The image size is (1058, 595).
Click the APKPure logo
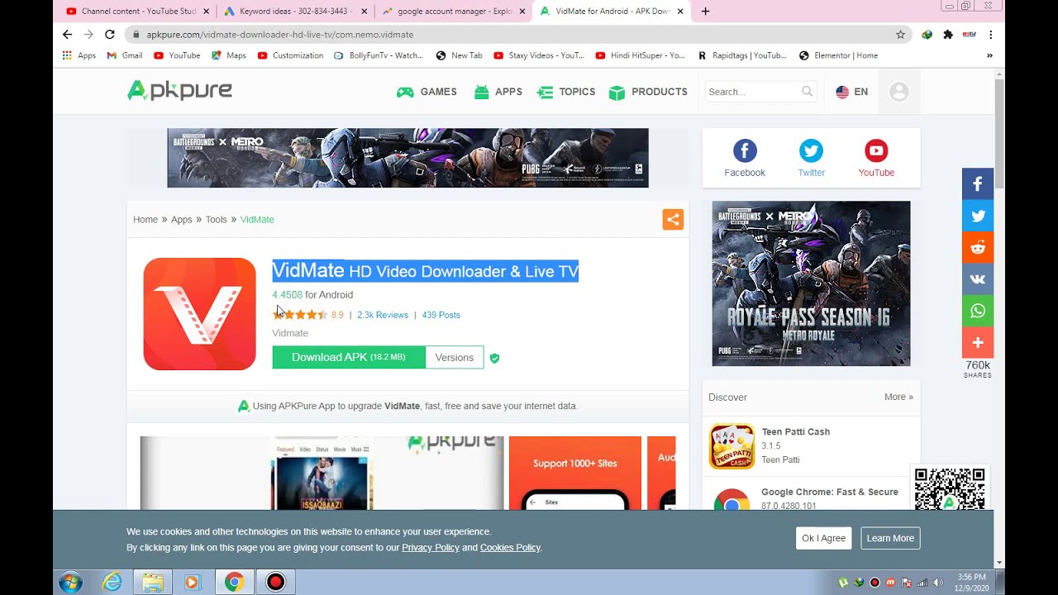point(179,90)
